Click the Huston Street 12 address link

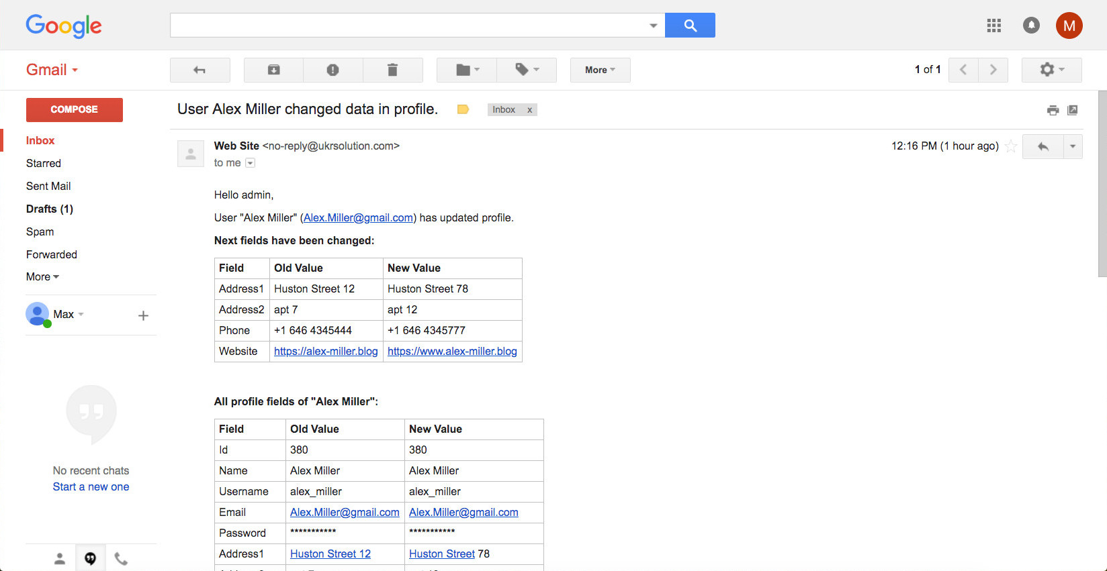pos(330,554)
